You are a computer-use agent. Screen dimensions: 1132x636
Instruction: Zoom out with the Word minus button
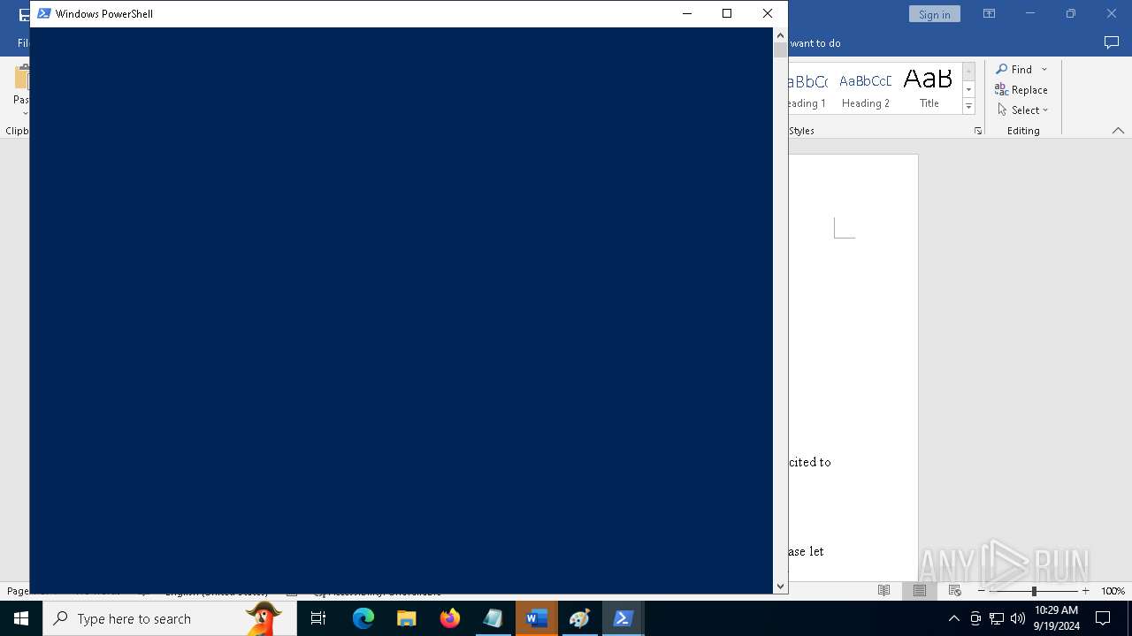point(982,591)
